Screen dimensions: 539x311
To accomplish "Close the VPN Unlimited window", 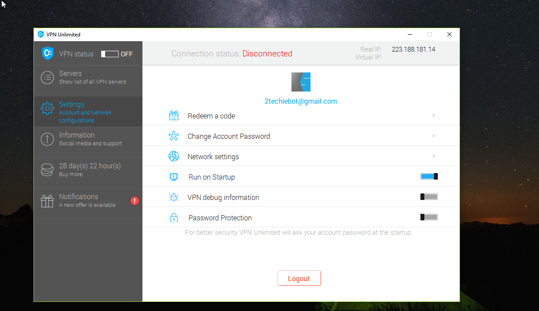I will (x=450, y=35).
